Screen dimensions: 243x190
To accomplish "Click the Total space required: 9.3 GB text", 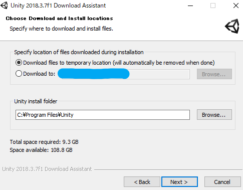I will coord(44,142).
